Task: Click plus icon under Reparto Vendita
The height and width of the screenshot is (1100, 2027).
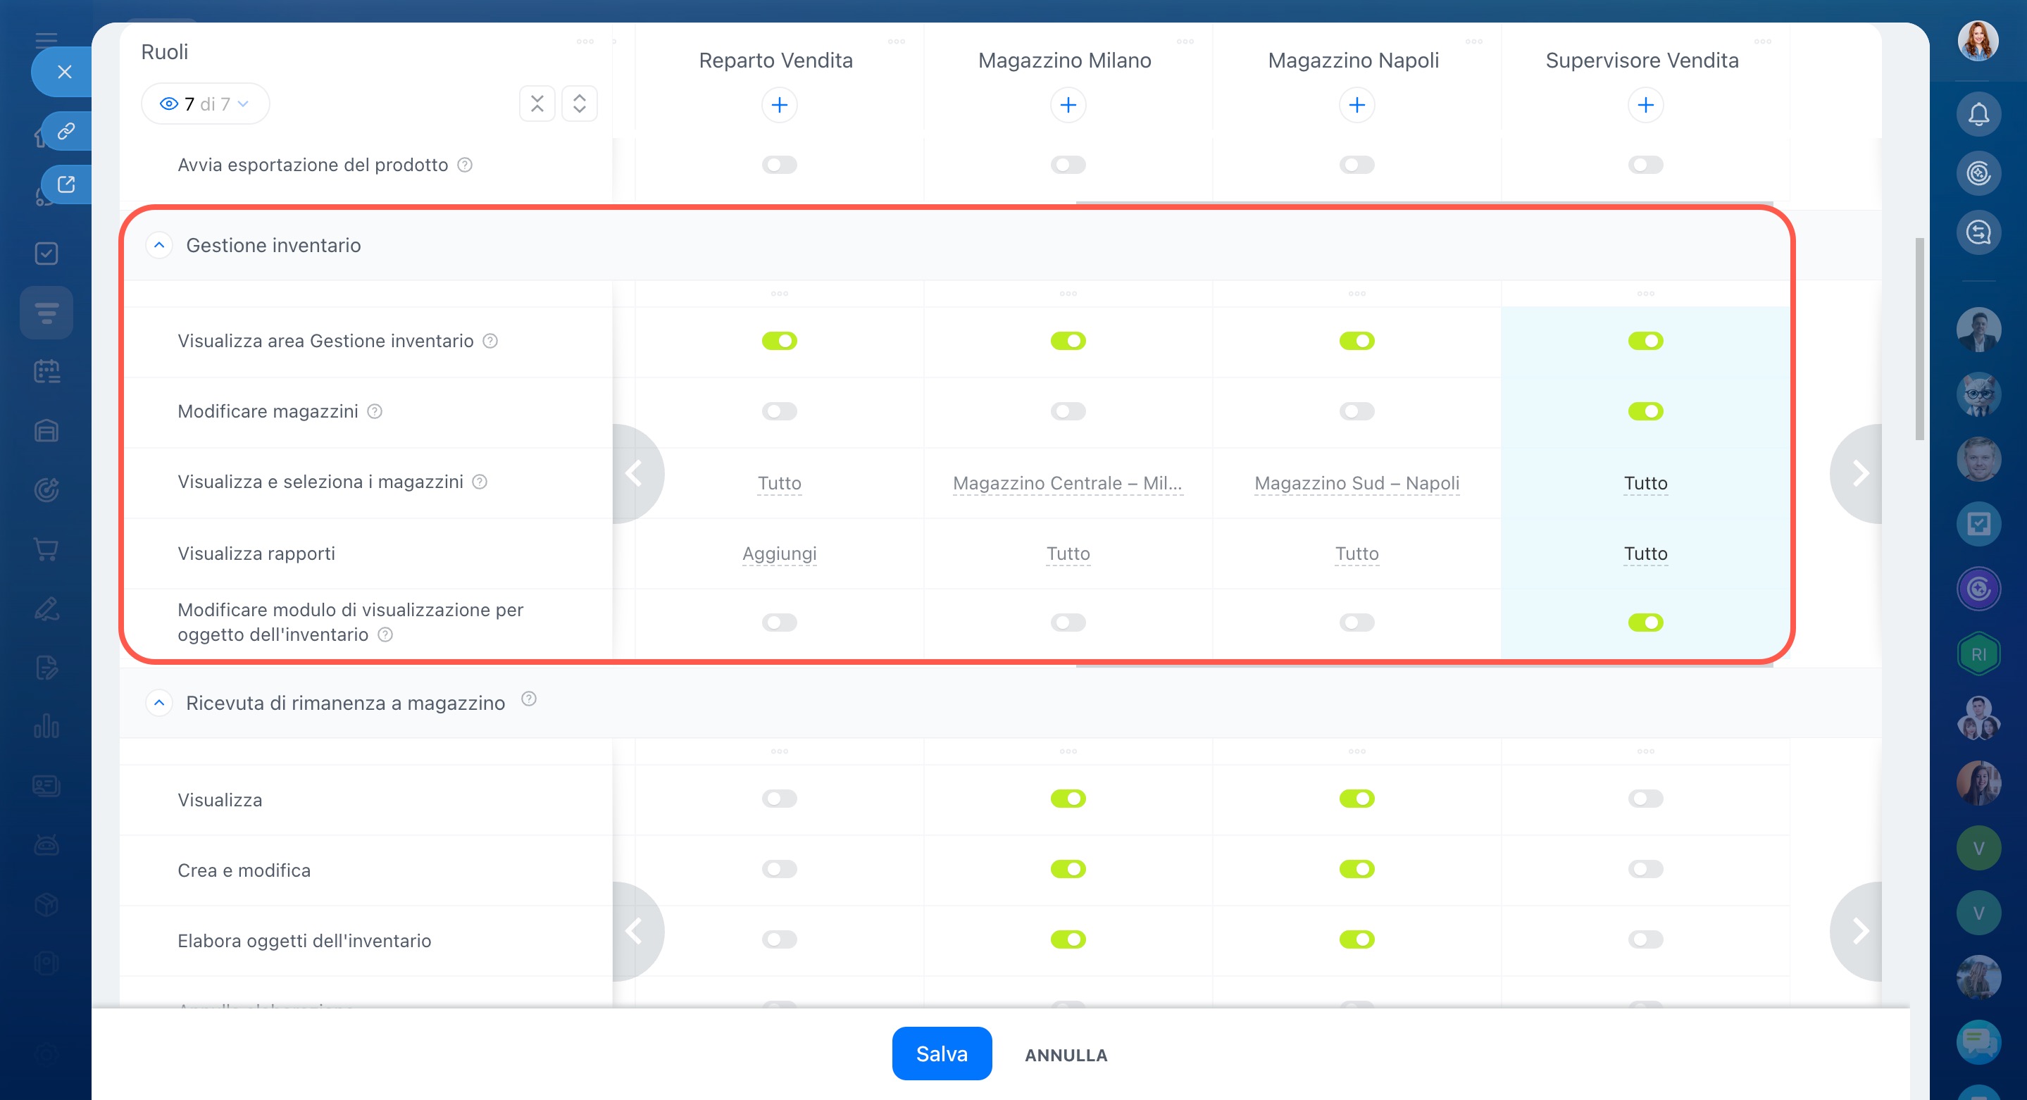Action: (x=778, y=106)
